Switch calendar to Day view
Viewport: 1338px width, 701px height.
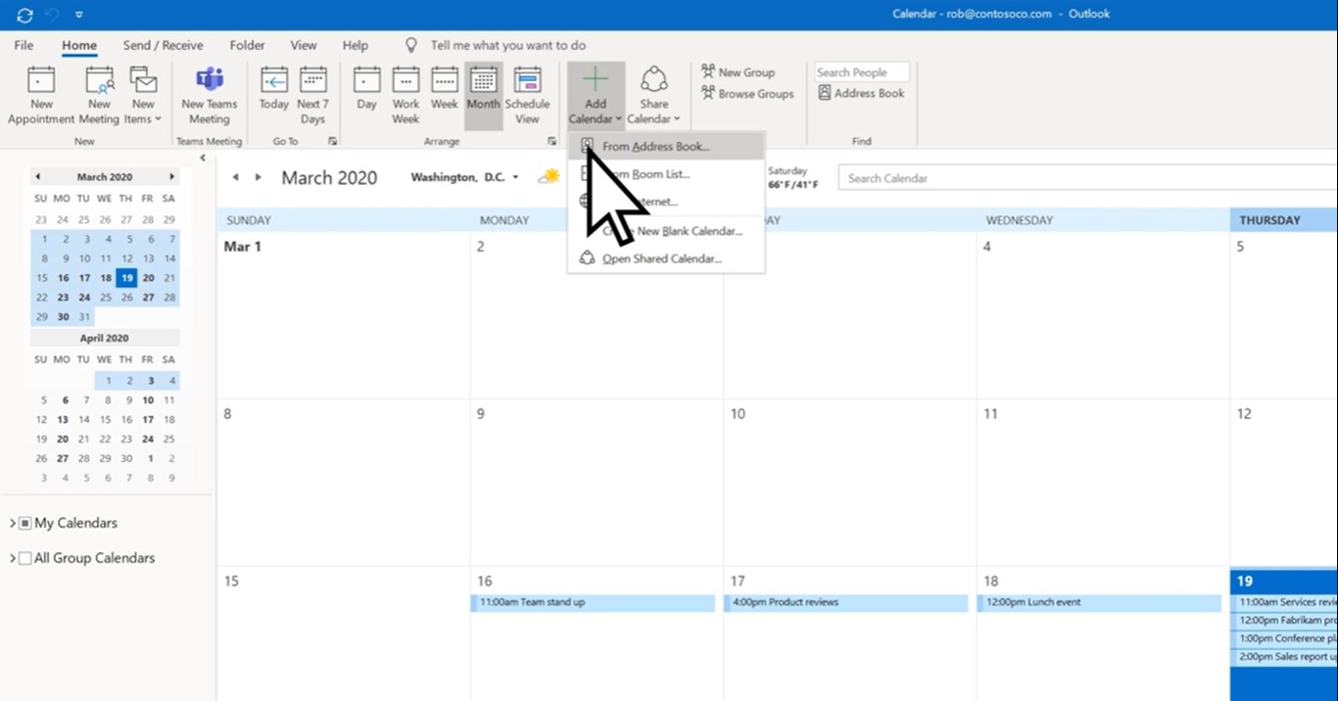point(366,93)
